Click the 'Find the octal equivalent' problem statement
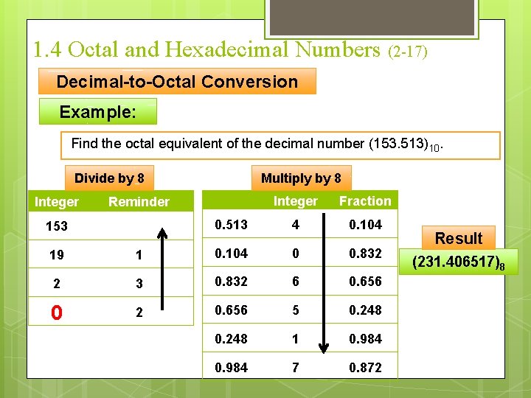 (280, 145)
